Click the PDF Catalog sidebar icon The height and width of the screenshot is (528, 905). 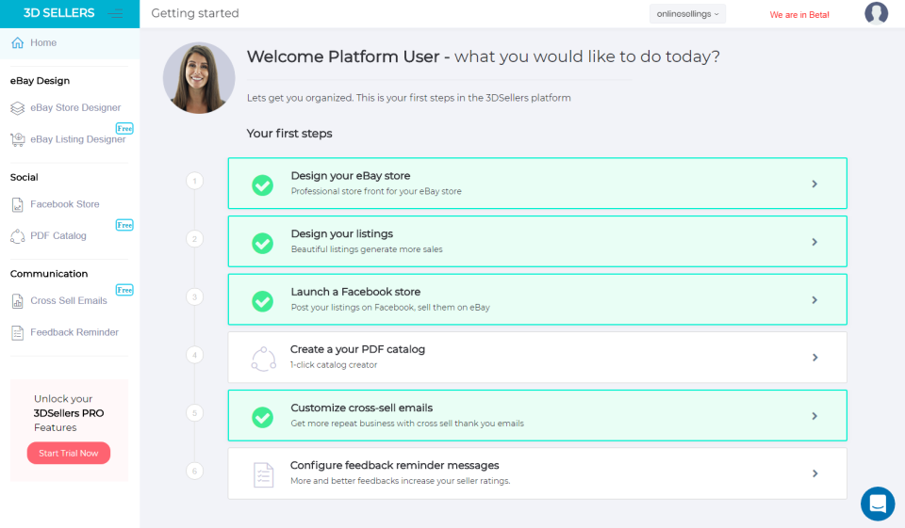pyautogui.click(x=17, y=236)
